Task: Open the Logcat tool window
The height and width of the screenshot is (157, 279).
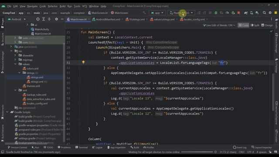Action: (97, 147)
